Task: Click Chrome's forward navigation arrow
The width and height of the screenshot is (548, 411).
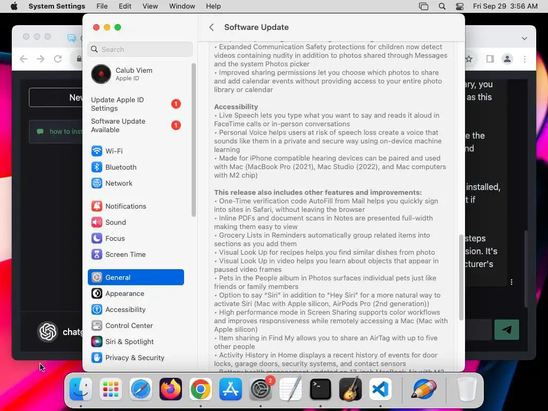Action: [41, 59]
